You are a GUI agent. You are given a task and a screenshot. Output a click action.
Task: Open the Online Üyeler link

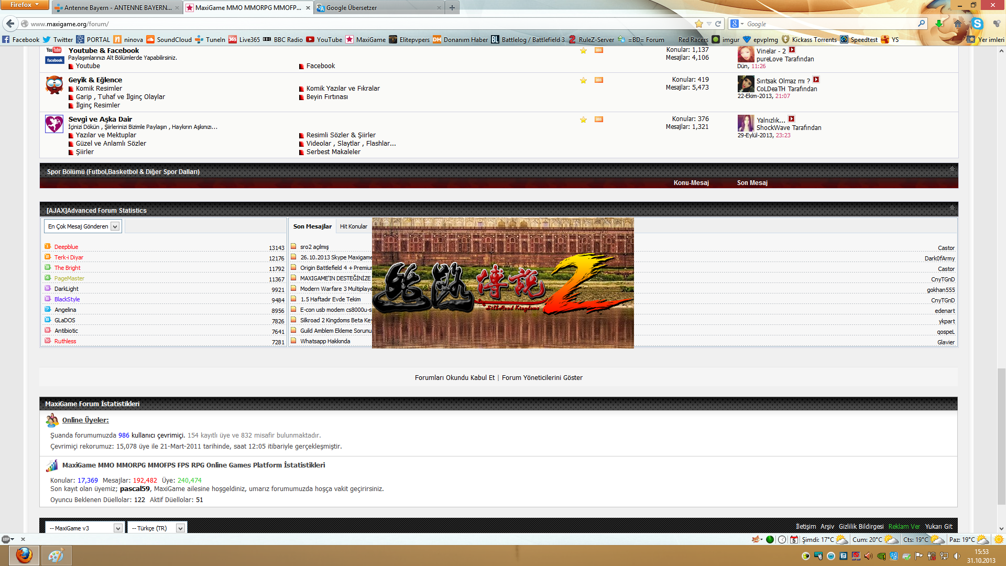[85, 420]
